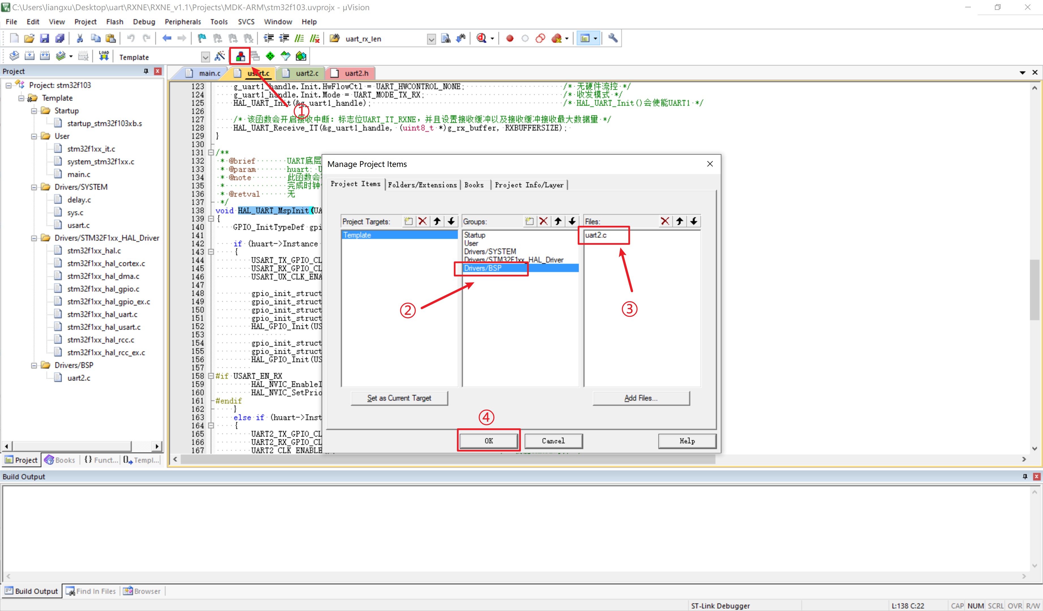
Task: Collapse the Drivers/STM32F1xx_HAL_Driver folder
Action: click(x=34, y=238)
